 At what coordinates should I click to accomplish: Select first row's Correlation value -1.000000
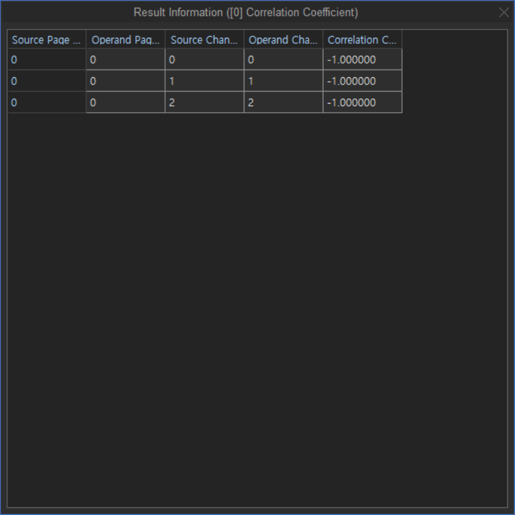pyautogui.click(x=362, y=60)
